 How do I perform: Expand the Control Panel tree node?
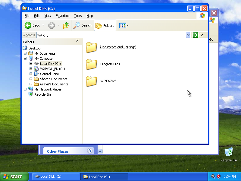pyautogui.click(x=31, y=74)
